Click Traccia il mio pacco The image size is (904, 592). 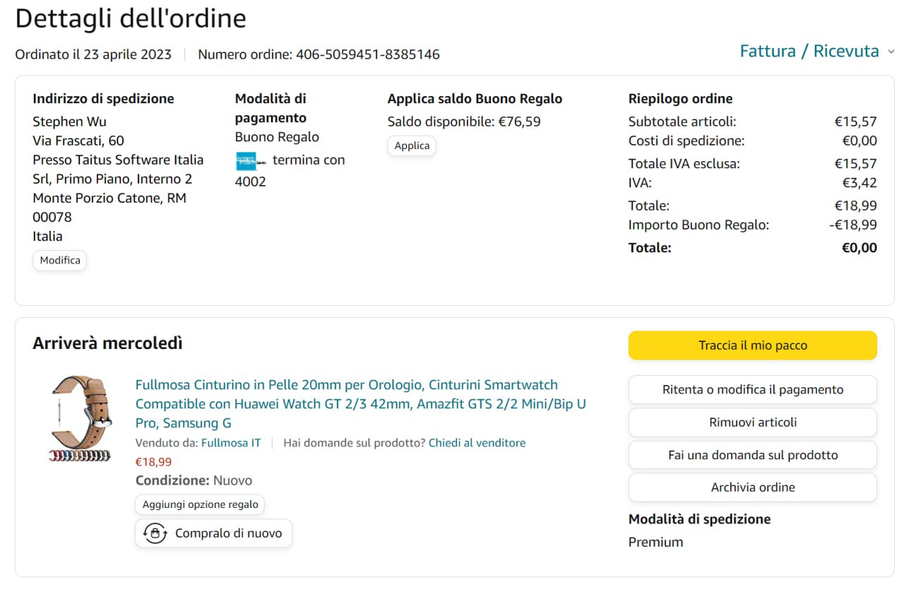(x=752, y=345)
